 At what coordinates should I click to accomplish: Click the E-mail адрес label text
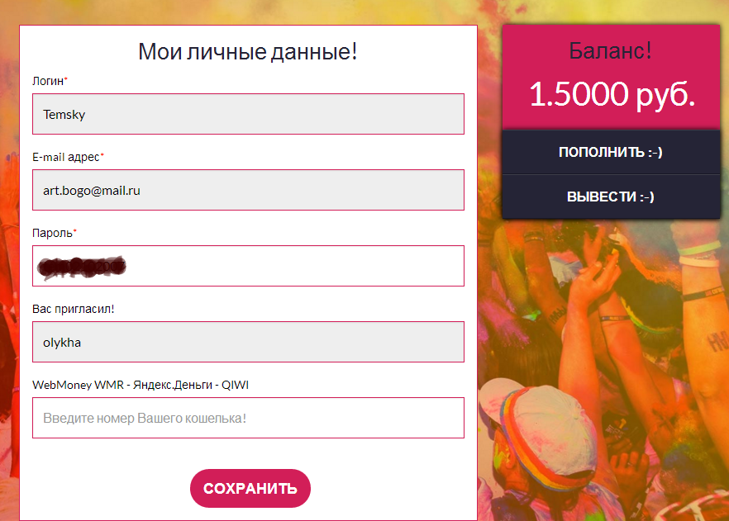pos(65,157)
